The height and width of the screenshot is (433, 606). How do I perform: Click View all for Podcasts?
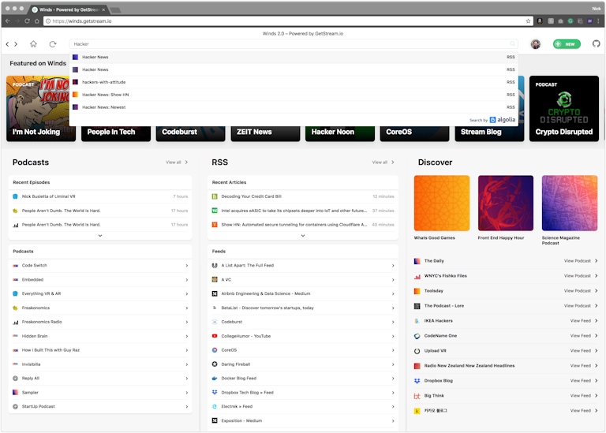177,162
